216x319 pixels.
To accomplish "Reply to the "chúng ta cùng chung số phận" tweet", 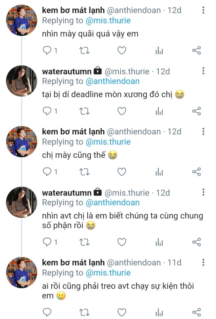I will point(50,242).
